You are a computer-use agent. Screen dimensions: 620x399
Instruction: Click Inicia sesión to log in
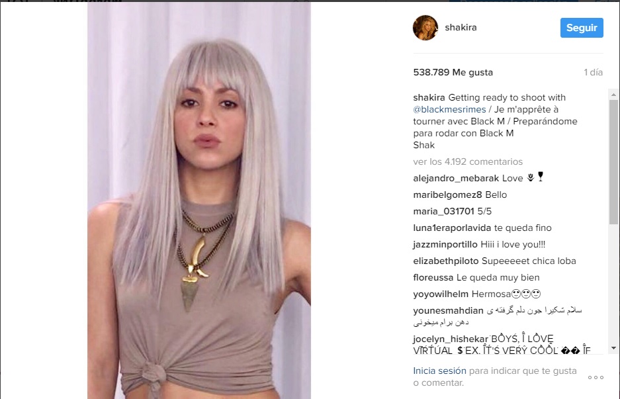tap(440, 371)
